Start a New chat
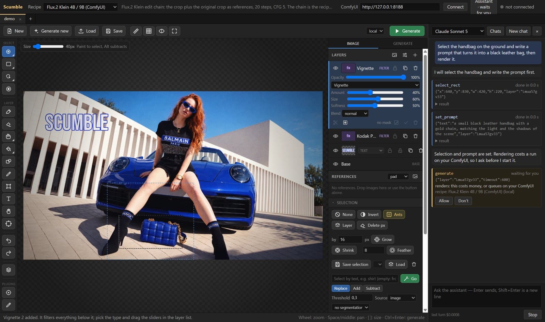Viewport: 545px width, 322px height. tap(518, 31)
